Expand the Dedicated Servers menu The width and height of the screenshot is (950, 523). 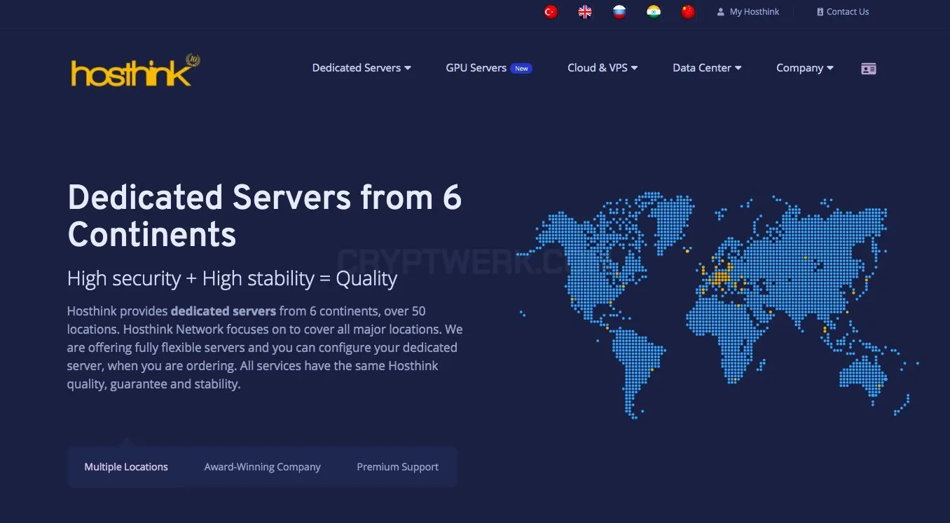click(362, 68)
